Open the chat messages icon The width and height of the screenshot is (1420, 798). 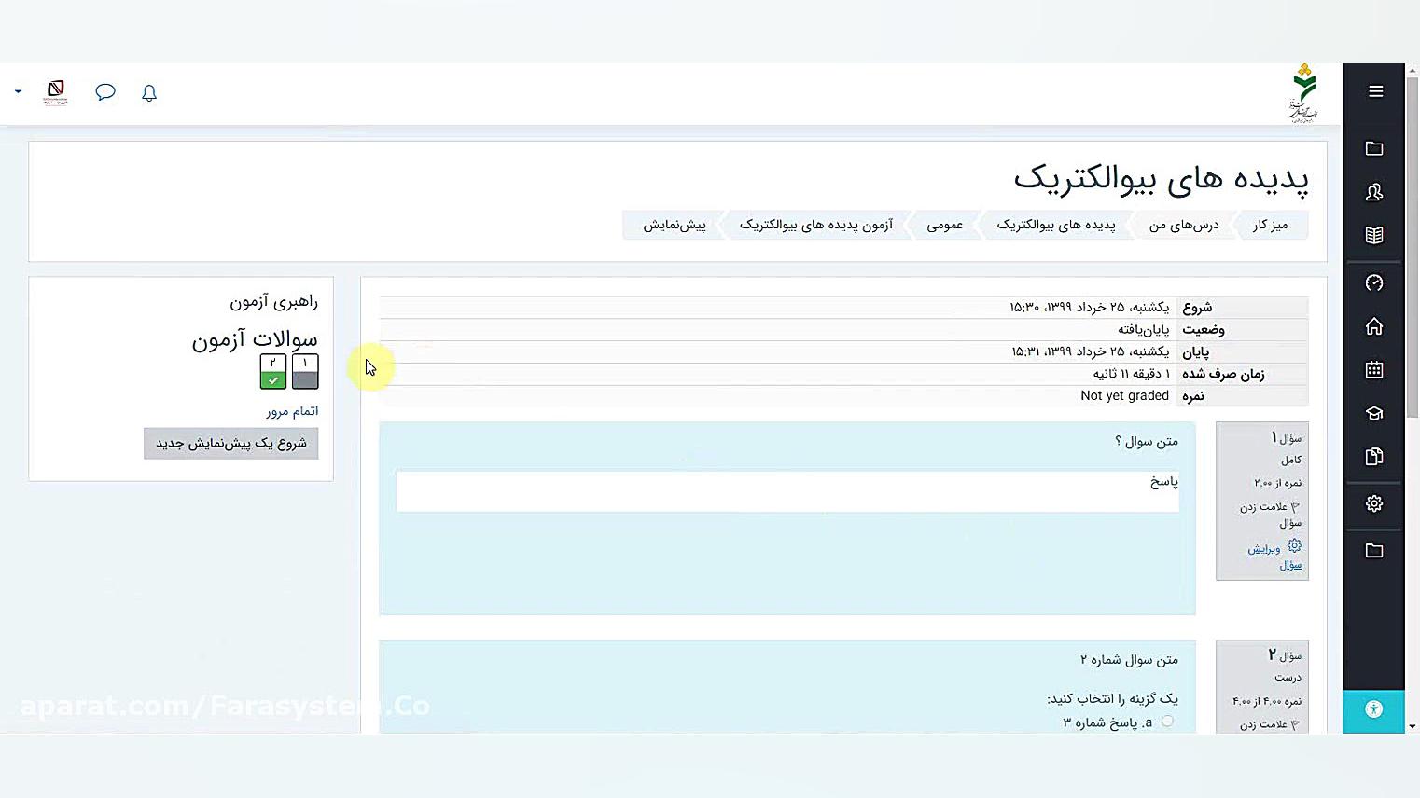104,91
